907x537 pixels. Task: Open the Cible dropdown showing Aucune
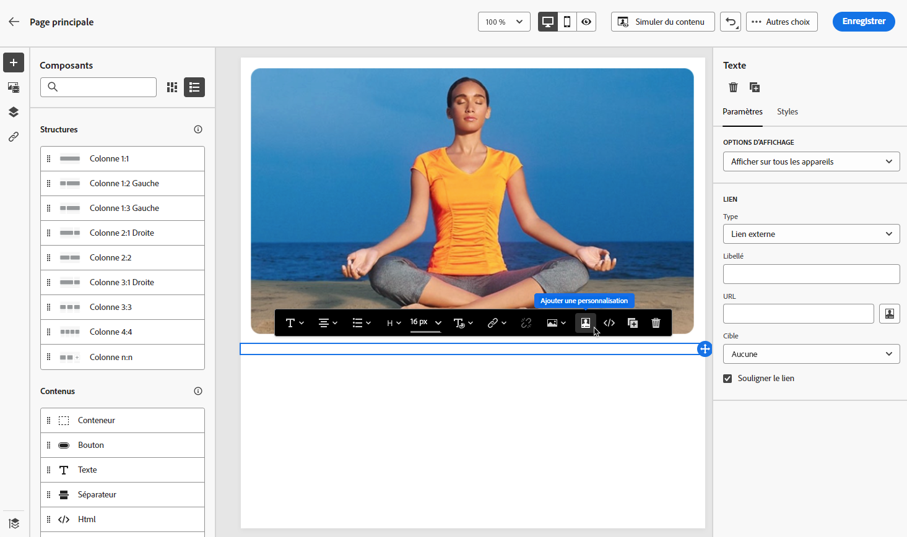[811, 354]
